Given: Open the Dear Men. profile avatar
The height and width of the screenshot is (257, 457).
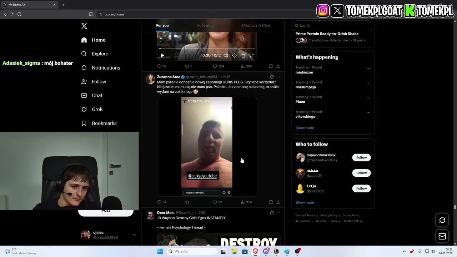Looking at the screenshot, I should tap(150, 215).
